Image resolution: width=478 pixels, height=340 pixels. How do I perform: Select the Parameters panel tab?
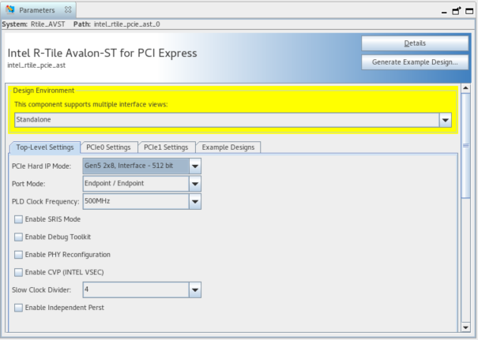click(37, 10)
